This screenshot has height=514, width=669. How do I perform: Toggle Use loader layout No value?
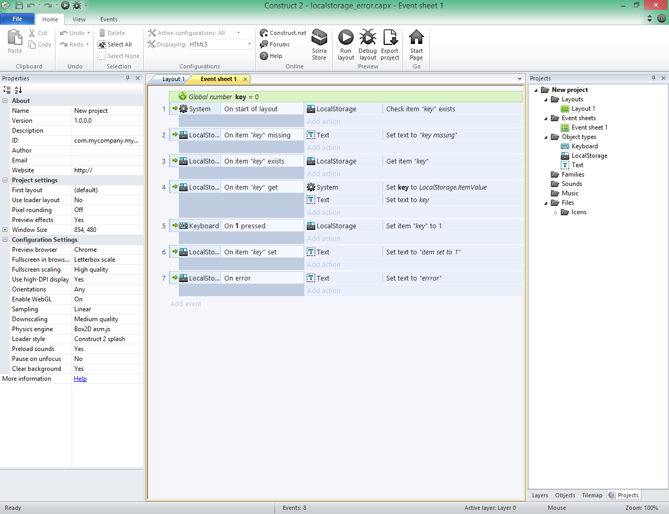[x=107, y=200]
